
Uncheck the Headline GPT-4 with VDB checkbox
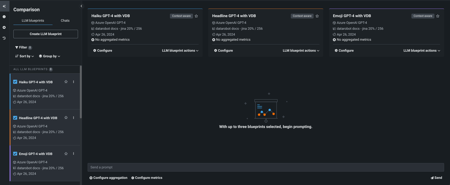(x=15, y=118)
